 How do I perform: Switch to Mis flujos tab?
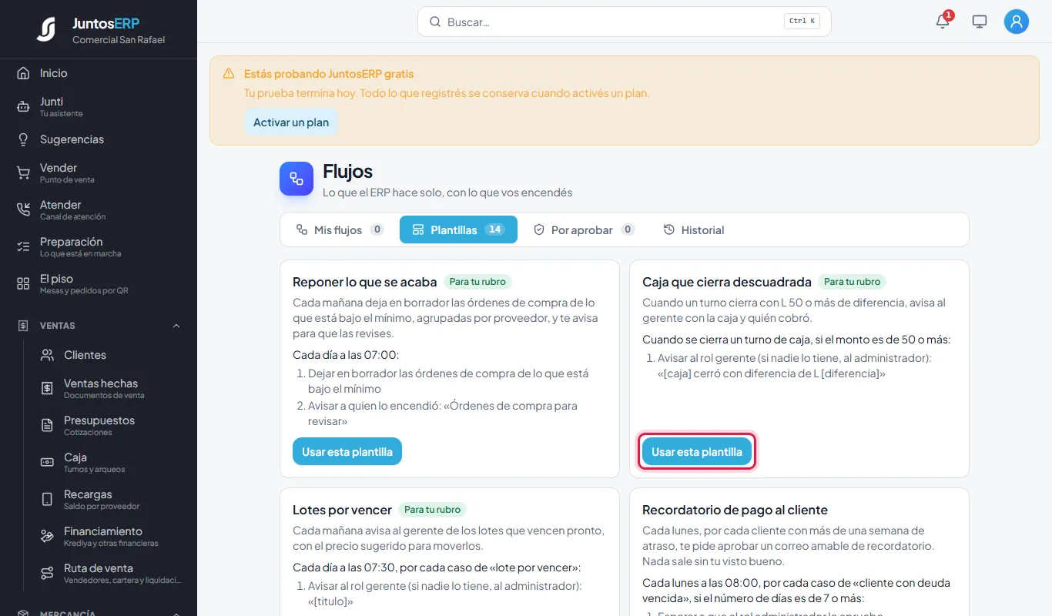pos(340,229)
